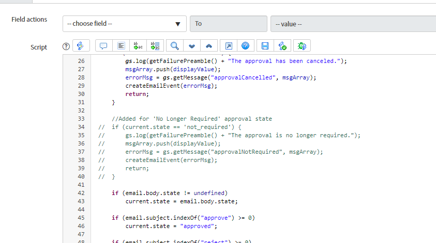Click the value field
The width and height of the screenshot is (436, 243).
click(x=353, y=24)
